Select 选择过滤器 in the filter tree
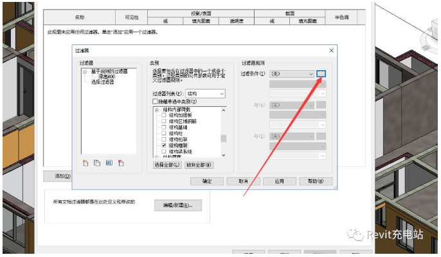The image size is (441, 257). point(102,82)
